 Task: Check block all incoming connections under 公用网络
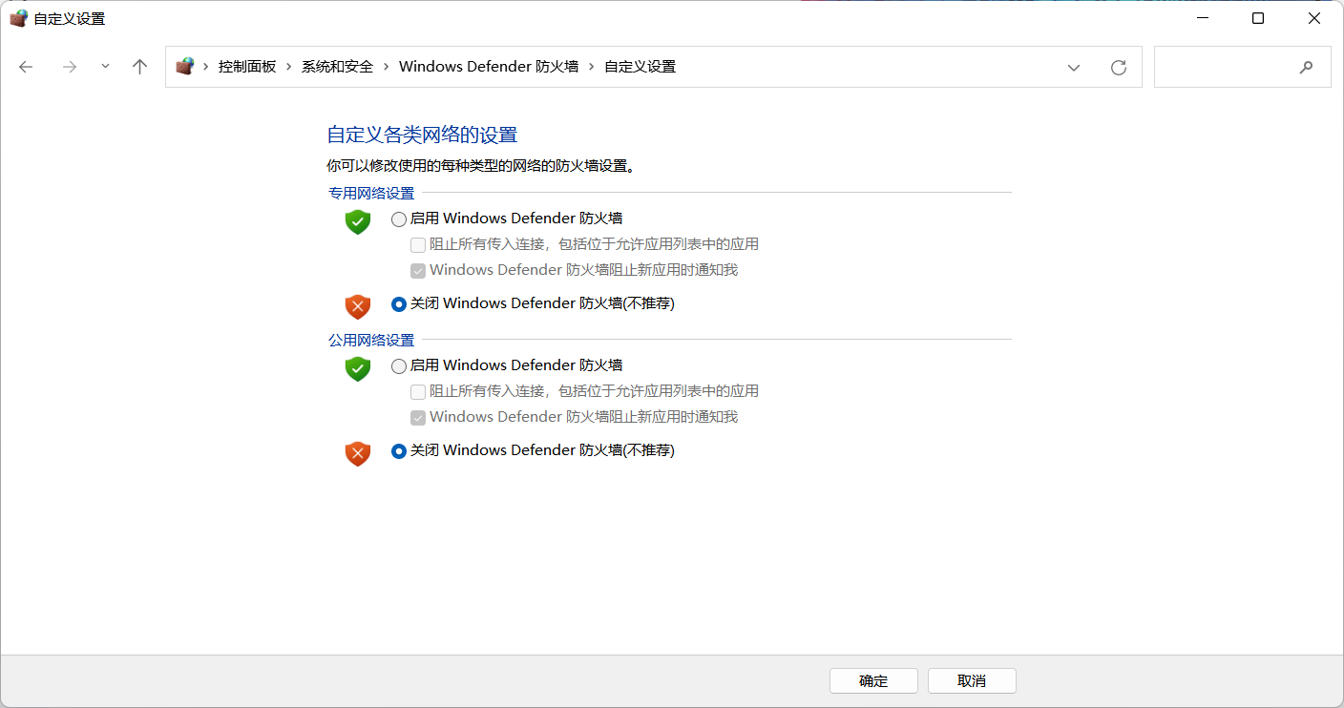(x=418, y=391)
